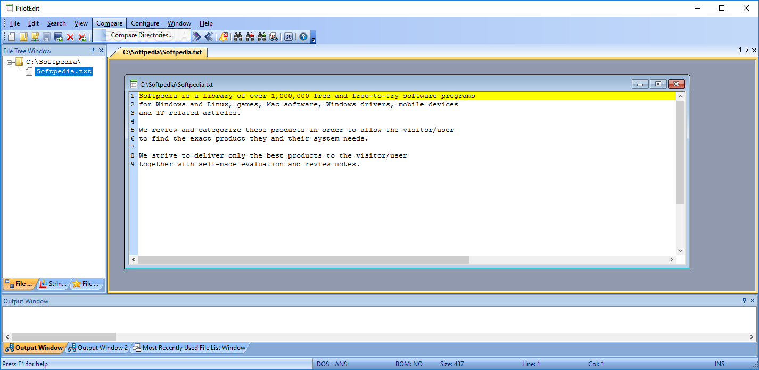Select the Output Window tab
Screen dimensions: 759x370
(35, 348)
